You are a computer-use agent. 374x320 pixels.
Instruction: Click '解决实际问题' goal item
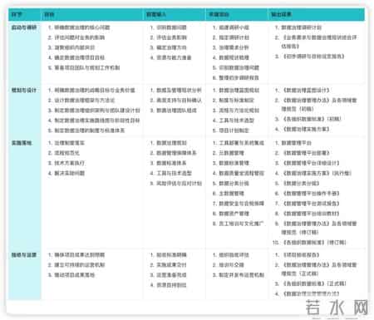(x=69, y=173)
